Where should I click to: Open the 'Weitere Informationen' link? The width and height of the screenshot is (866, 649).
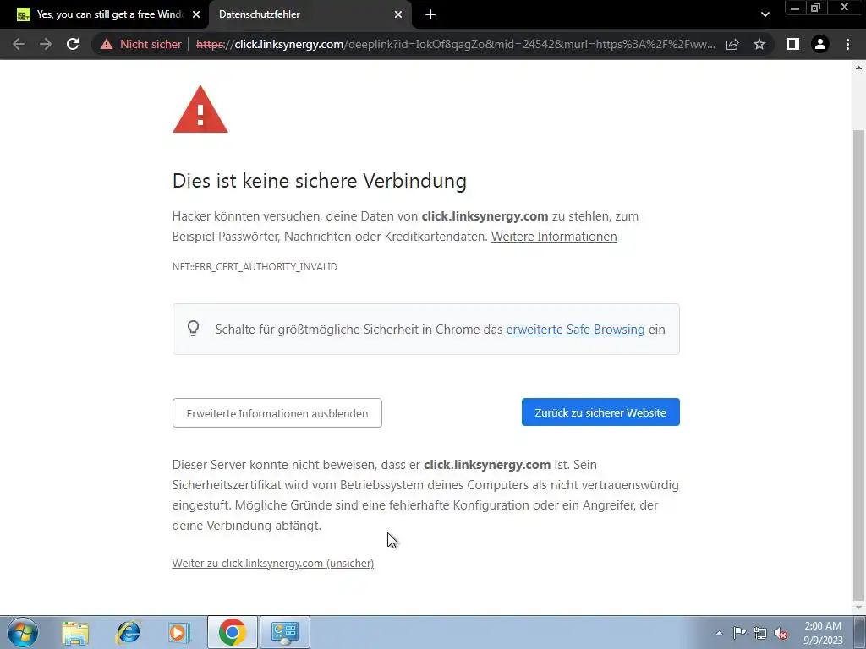point(554,237)
